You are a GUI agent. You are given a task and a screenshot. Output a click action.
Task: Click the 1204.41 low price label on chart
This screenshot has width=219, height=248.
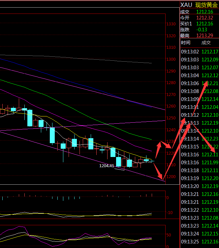pos(107,166)
